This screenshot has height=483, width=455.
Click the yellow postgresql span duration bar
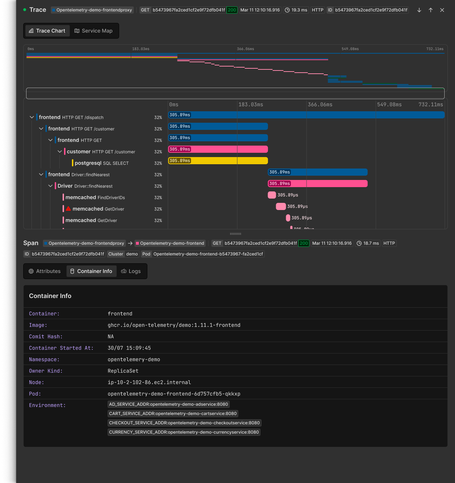pyautogui.click(x=218, y=161)
